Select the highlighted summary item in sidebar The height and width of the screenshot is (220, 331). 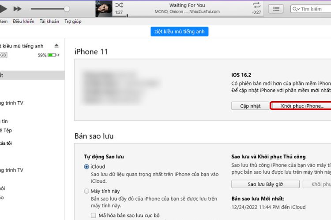click(32, 75)
